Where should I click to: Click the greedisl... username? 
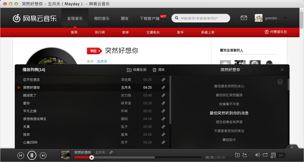click(272, 18)
